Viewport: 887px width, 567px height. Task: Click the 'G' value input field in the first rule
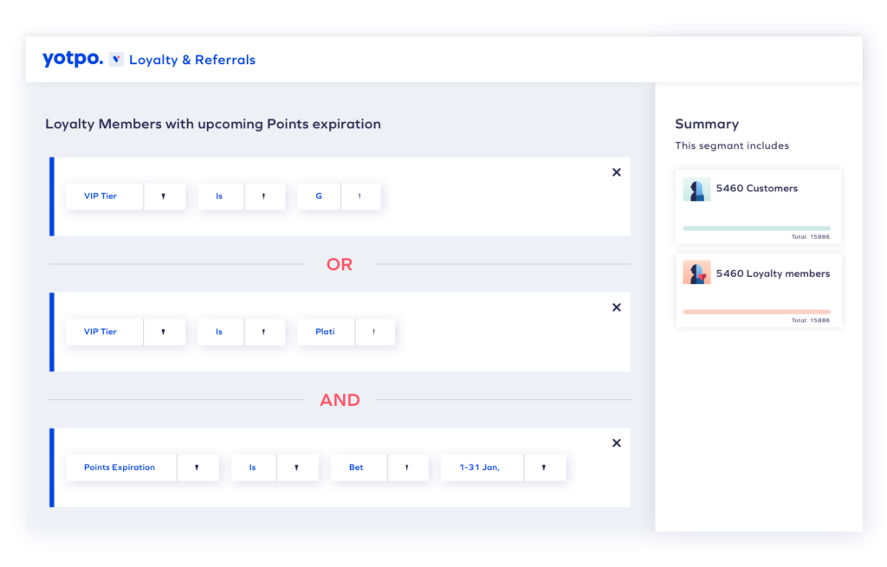pos(319,197)
